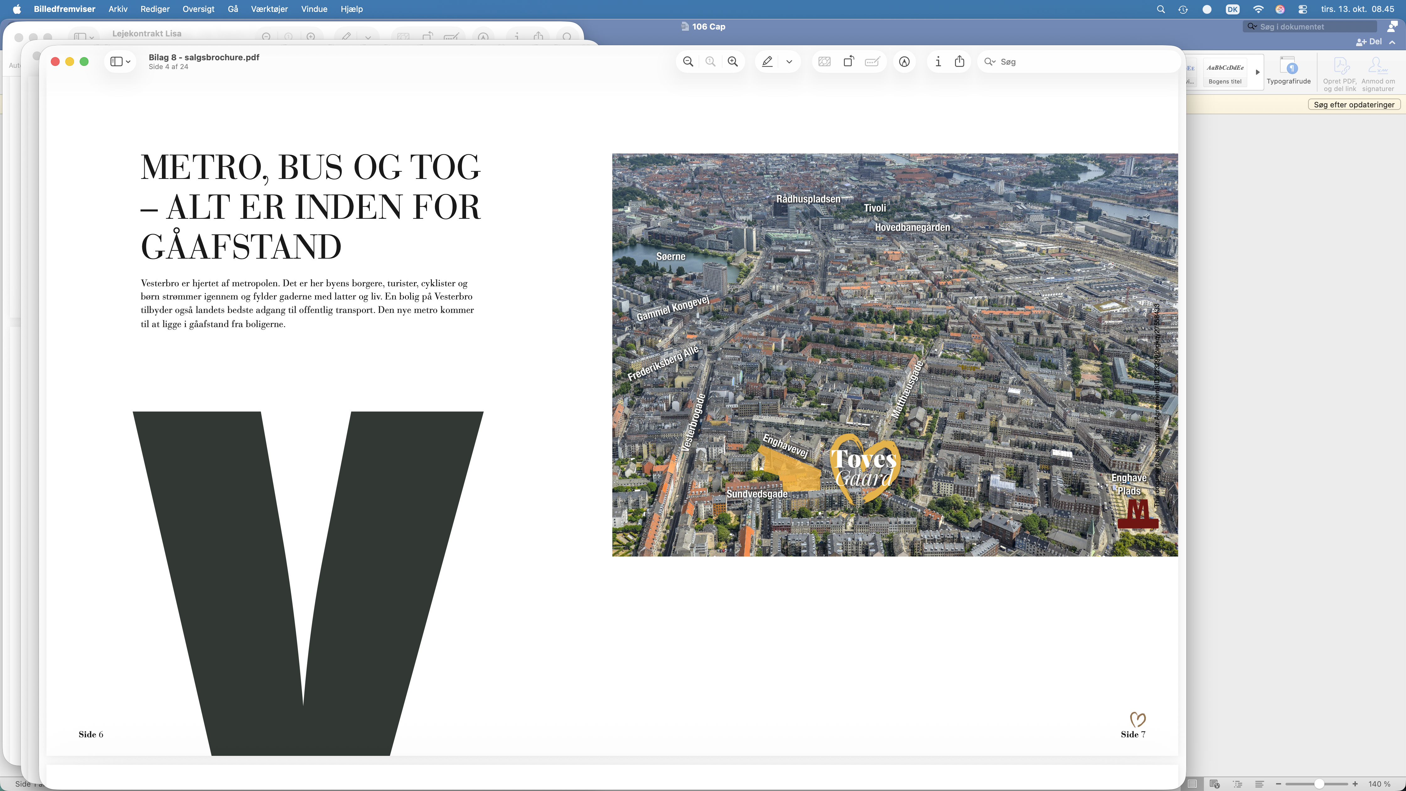Open the Værktøjer menu
1406x791 pixels.
(x=269, y=9)
